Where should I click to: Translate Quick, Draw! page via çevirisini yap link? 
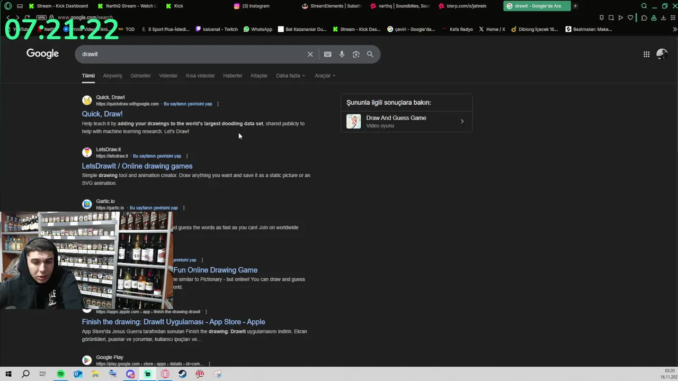coord(188,104)
